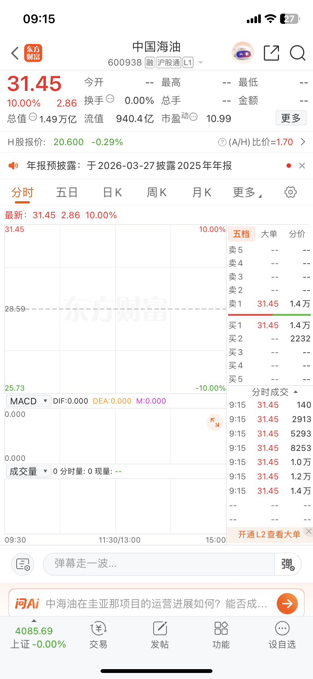Open H股报价 details chevron
This screenshot has width=313, height=679.
tap(303, 142)
